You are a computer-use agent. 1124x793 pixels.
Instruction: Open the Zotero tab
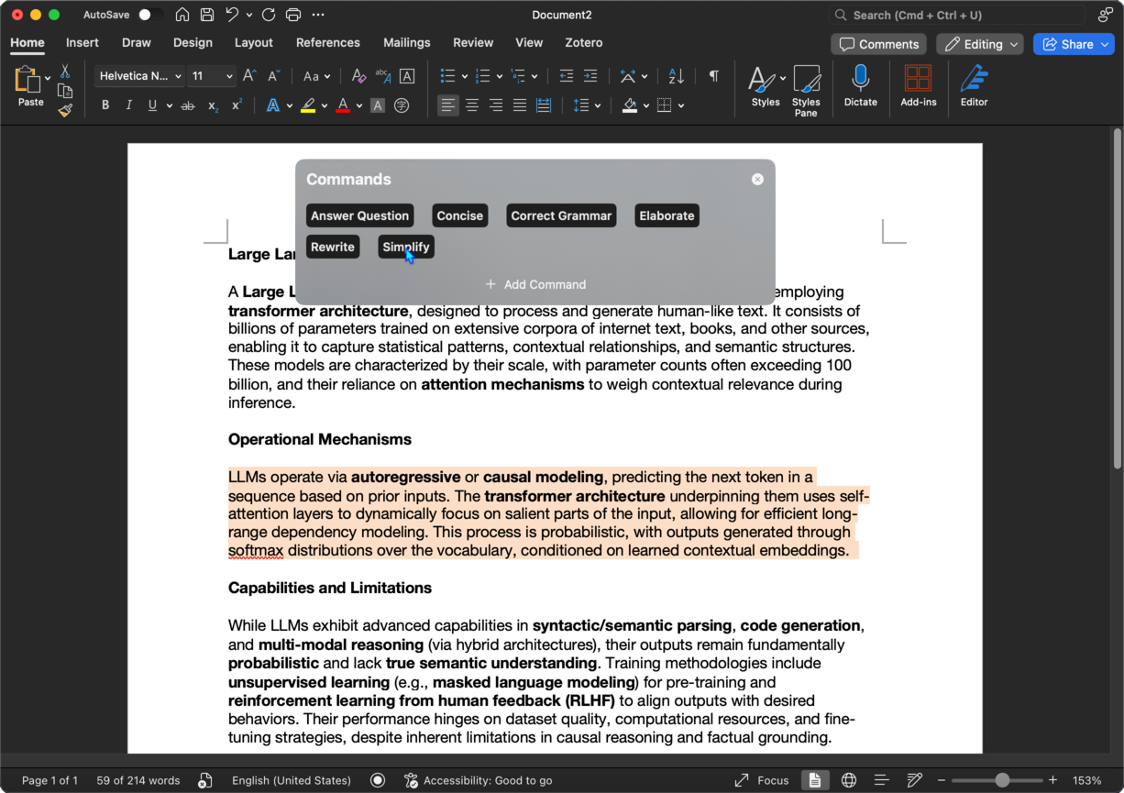(x=583, y=42)
